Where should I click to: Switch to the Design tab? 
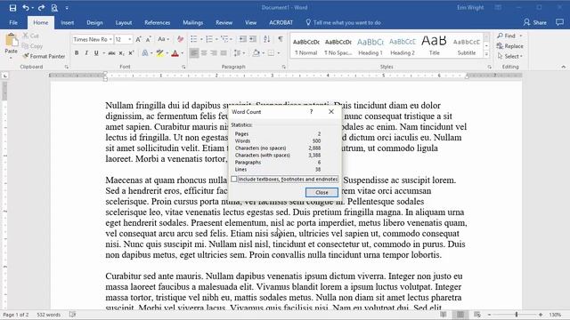tap(94, 22)
